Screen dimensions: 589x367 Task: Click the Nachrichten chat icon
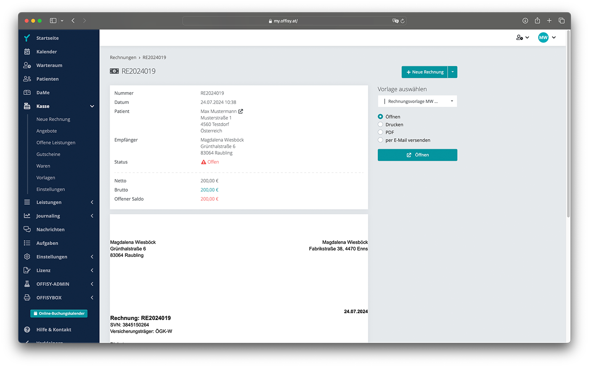tap(27, 230)
